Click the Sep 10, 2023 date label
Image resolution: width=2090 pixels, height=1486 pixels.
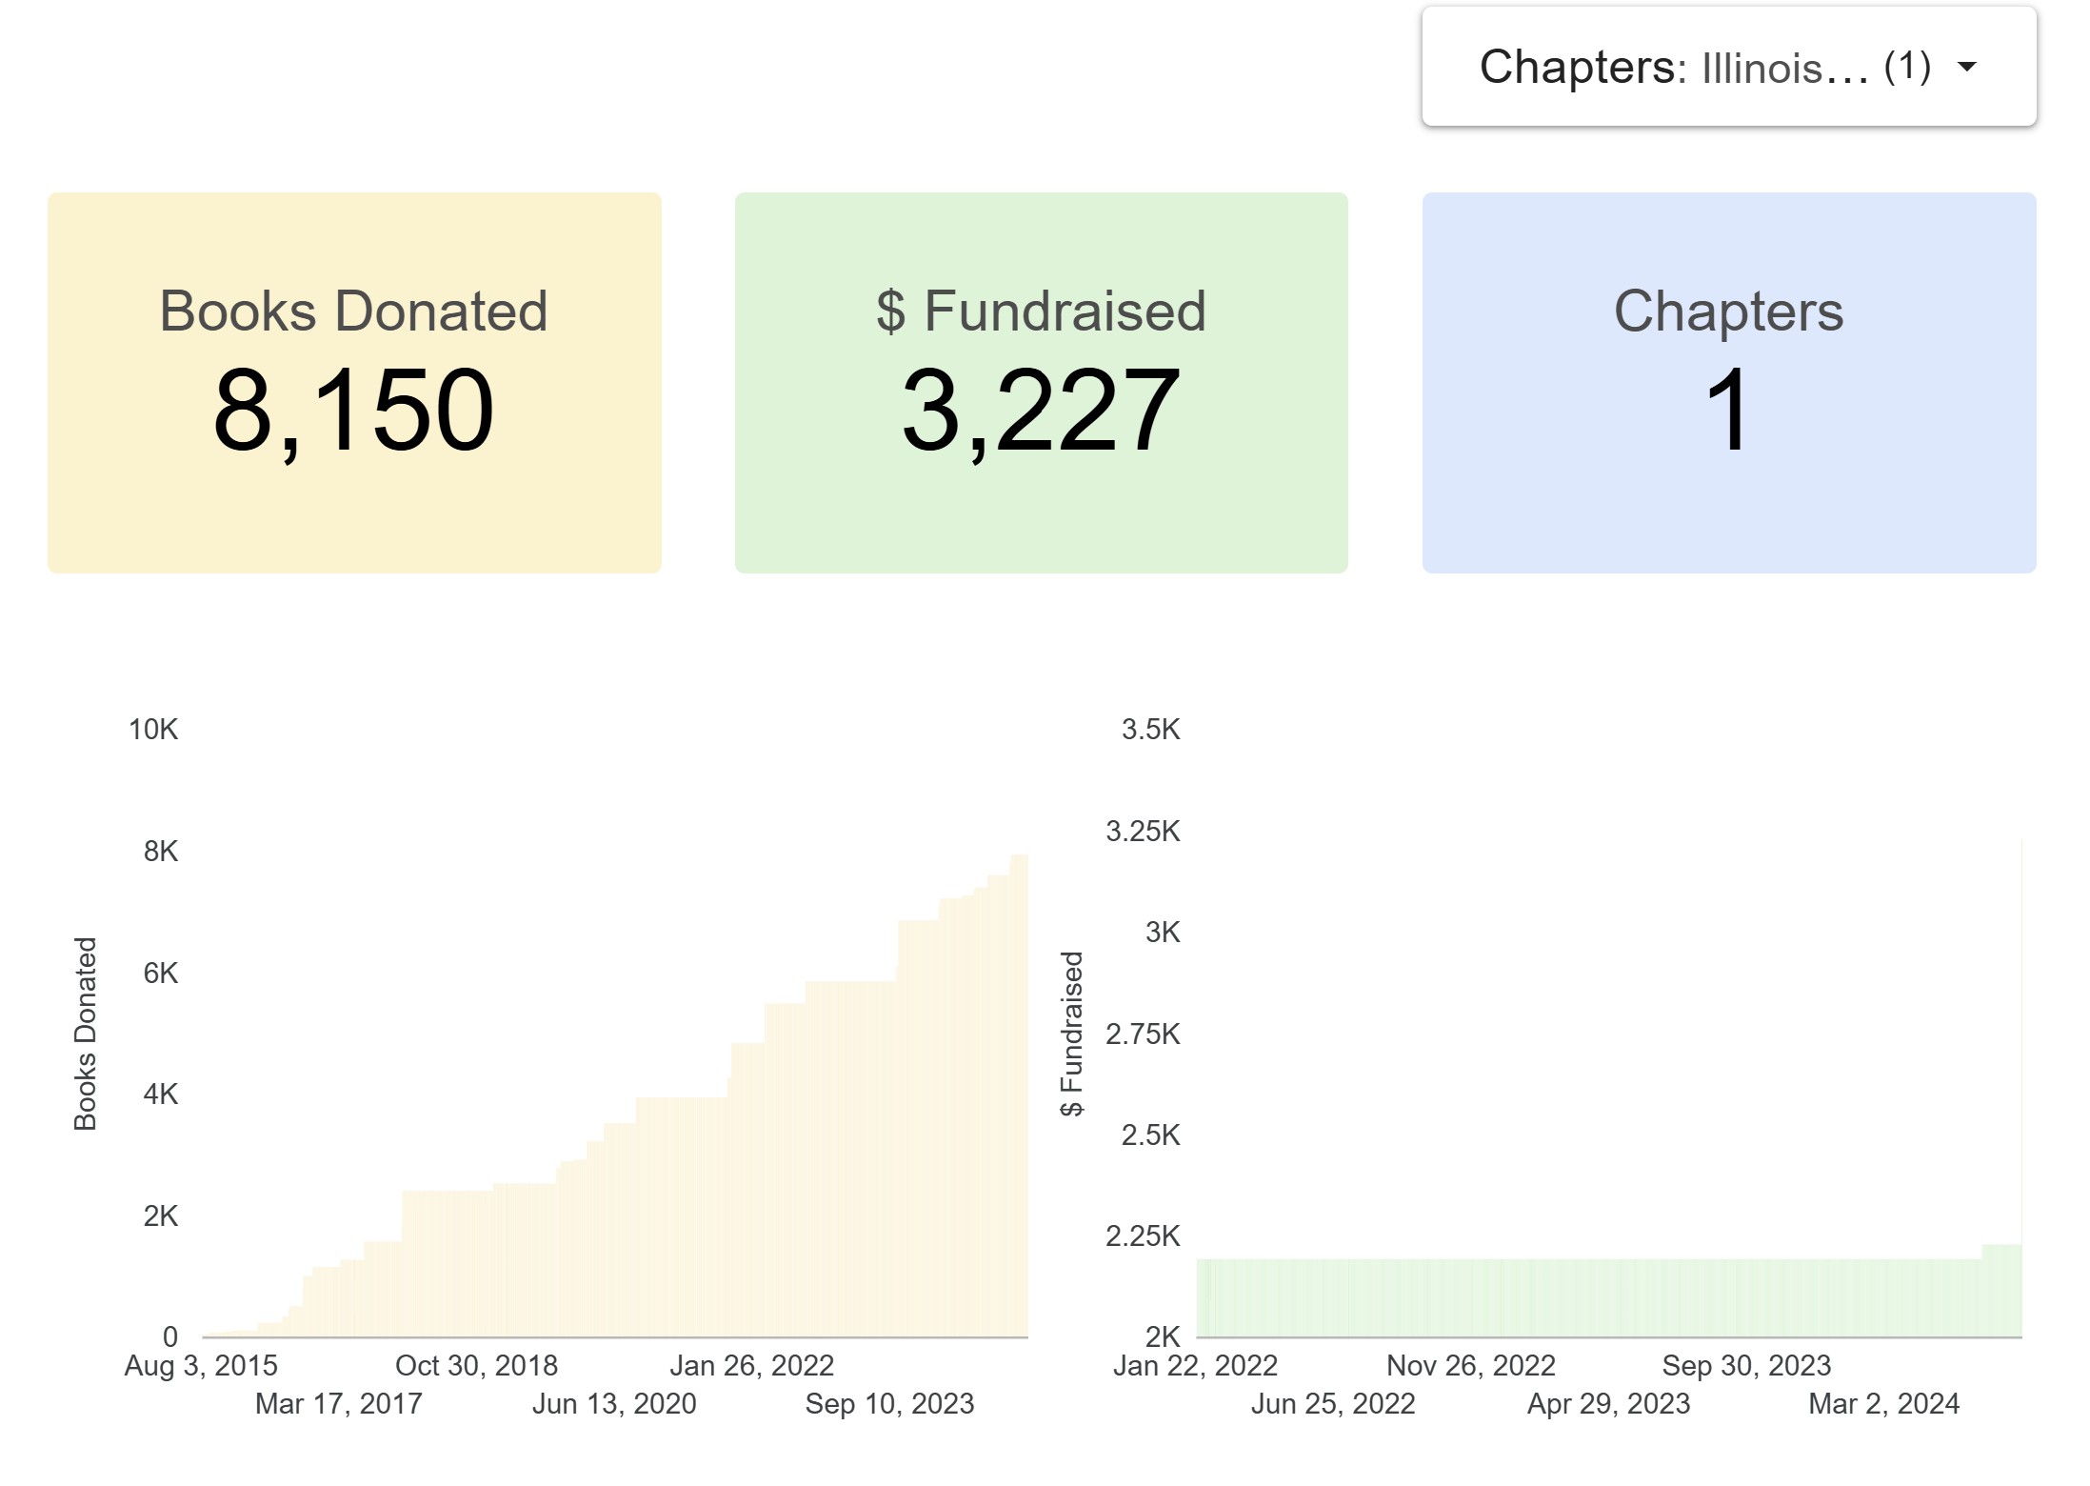[x=889, y=1404]
